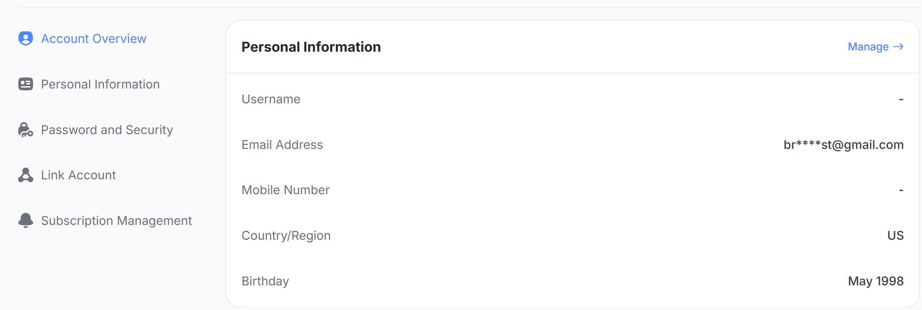
Task: Click the Personal Information ID card icon
Action: (x=25, y=84)
